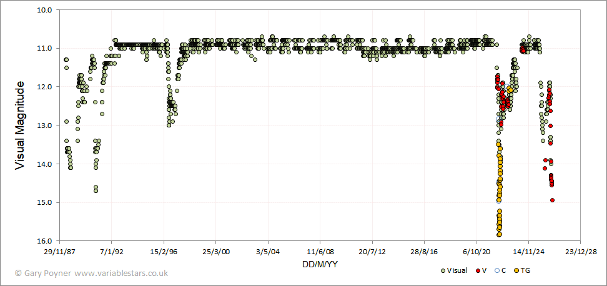Viewport: 607px width, 286px height.
Task: Click x-axis date 15/2/96
Action: [164, 252]
